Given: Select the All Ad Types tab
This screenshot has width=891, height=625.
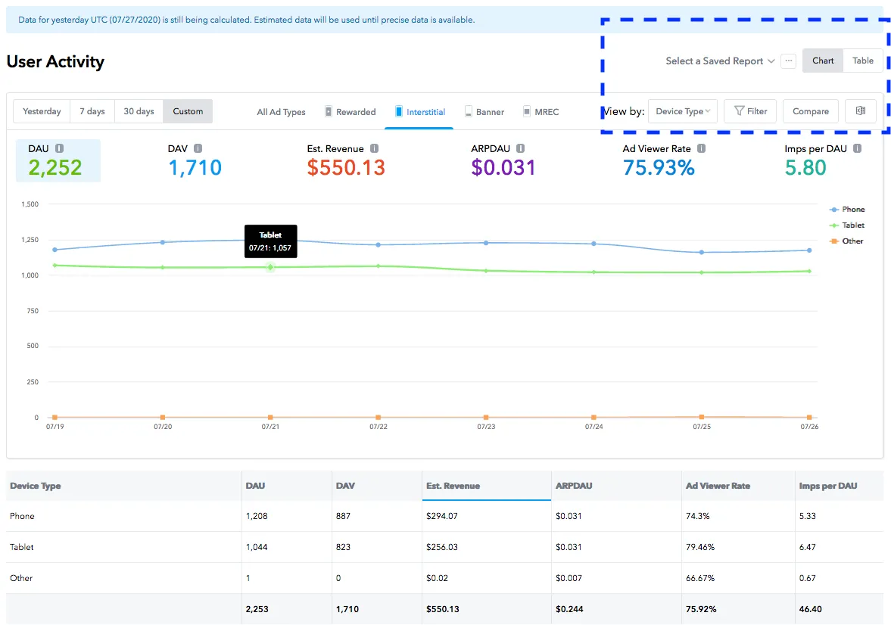Looking at the screenshot, I should (281, 111).
